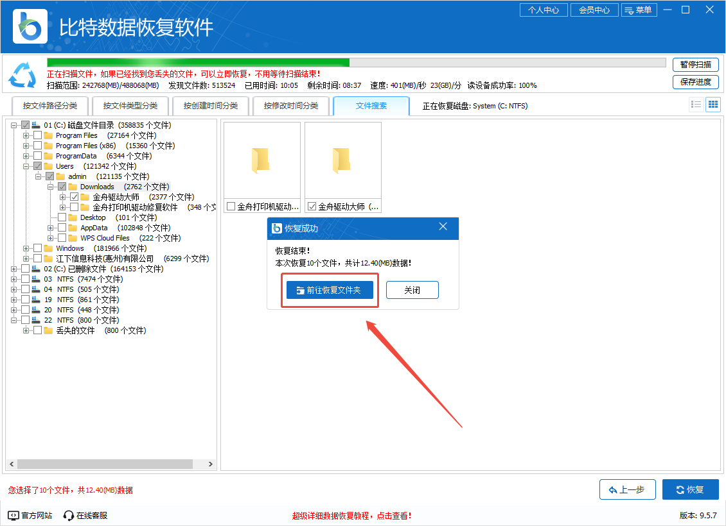This screenshot has width=726, height=526.
Task: Open the 超级详细数据恢复教程 link
Action: (x=351, y=515)
